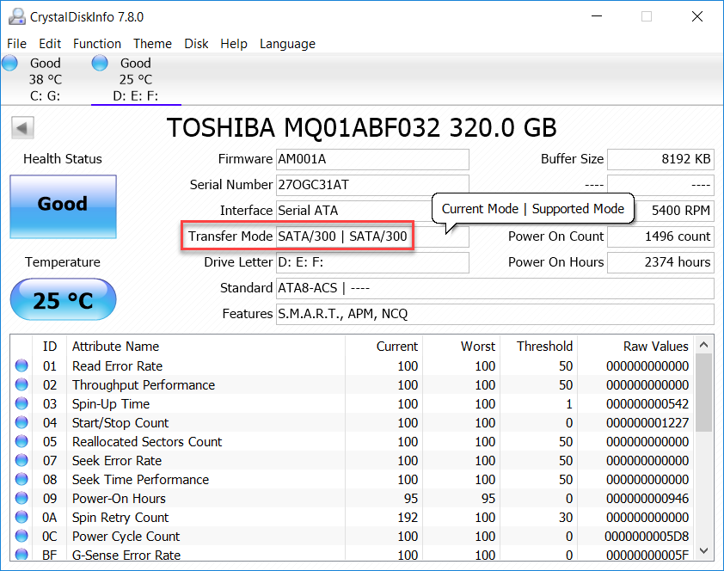Click the Good health status button

[x=63, y=206]
